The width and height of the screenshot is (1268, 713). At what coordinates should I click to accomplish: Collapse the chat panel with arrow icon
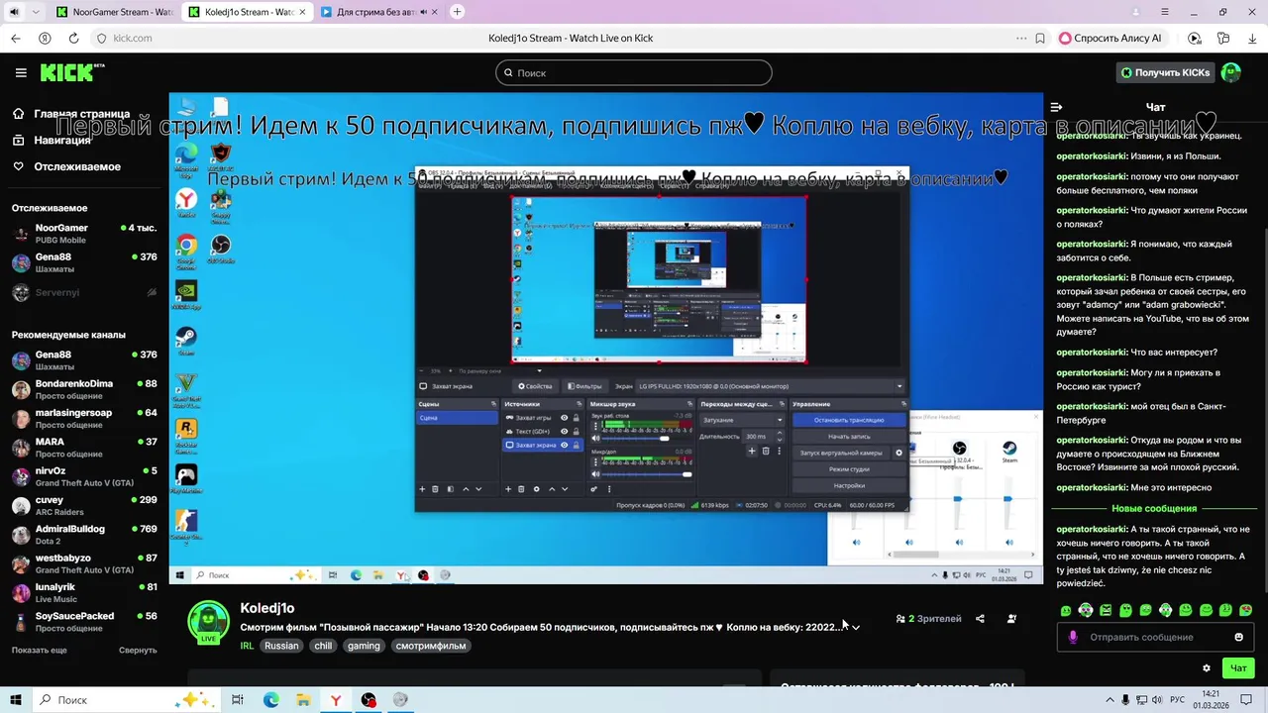1056,107
